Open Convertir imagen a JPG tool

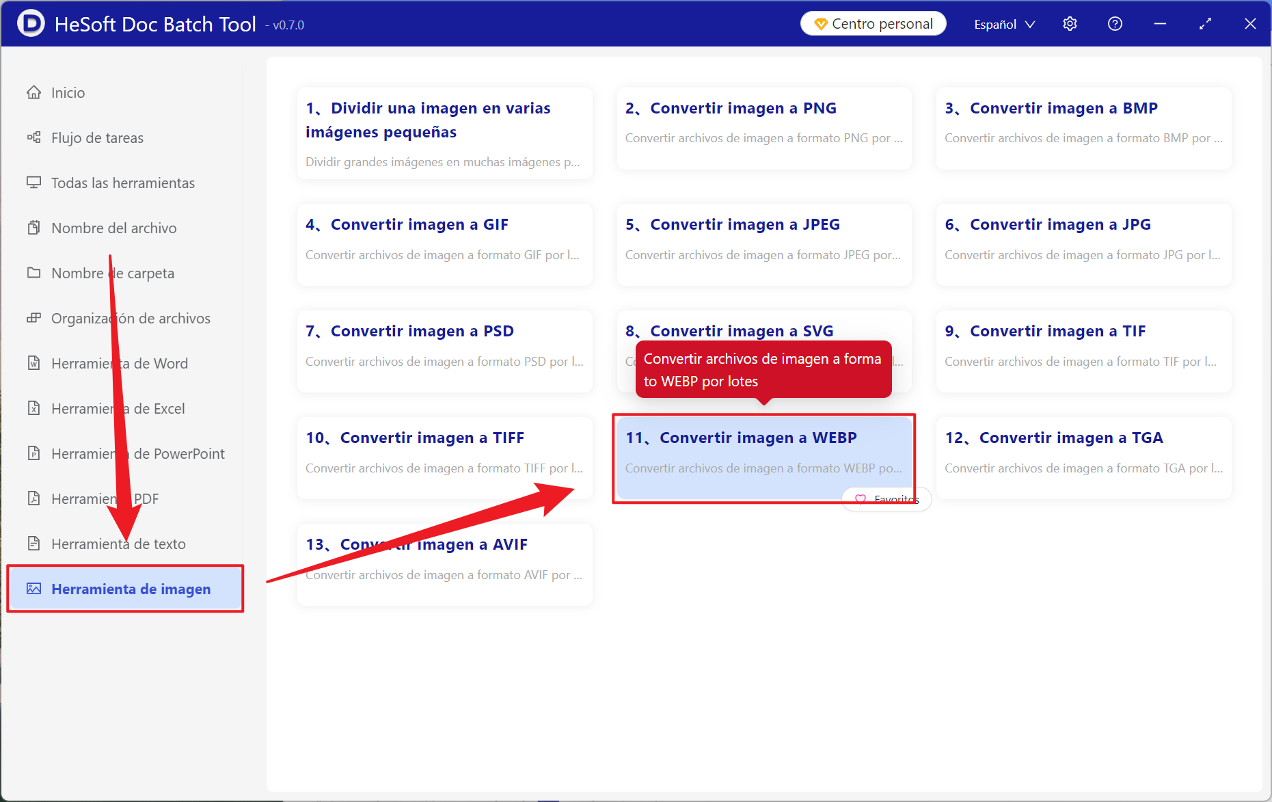tap(1084, 245)
